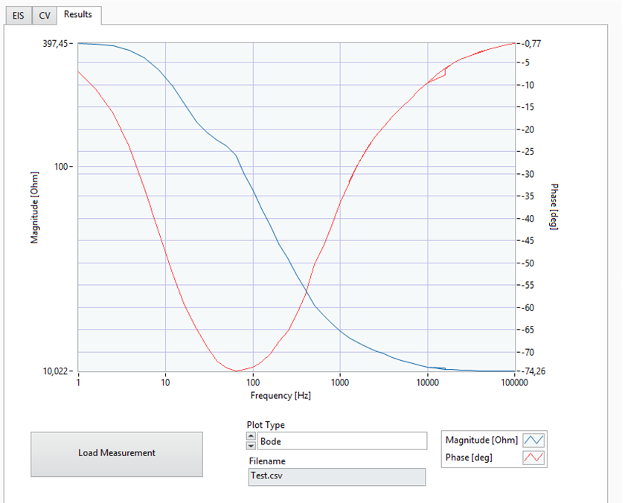Switch to the EIS tab
Viewport: 625px width, 503px height.
19,16
